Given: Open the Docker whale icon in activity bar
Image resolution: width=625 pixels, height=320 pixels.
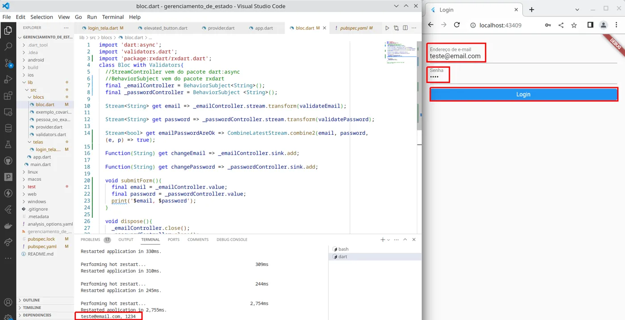Looking at the screenshot, I should click(8, 226).
